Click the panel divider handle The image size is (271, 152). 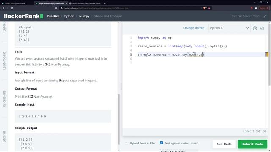tap(121, 87)
